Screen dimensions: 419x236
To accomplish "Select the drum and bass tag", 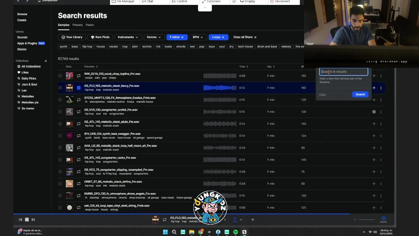I will point(267,47).
